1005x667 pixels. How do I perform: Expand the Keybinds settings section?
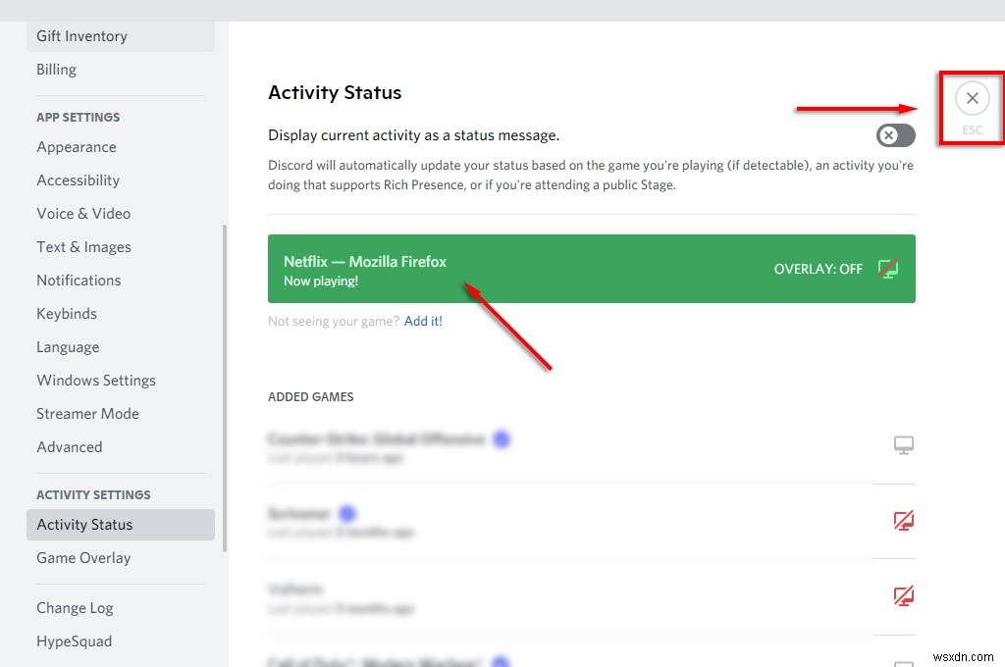coord(67,313)
